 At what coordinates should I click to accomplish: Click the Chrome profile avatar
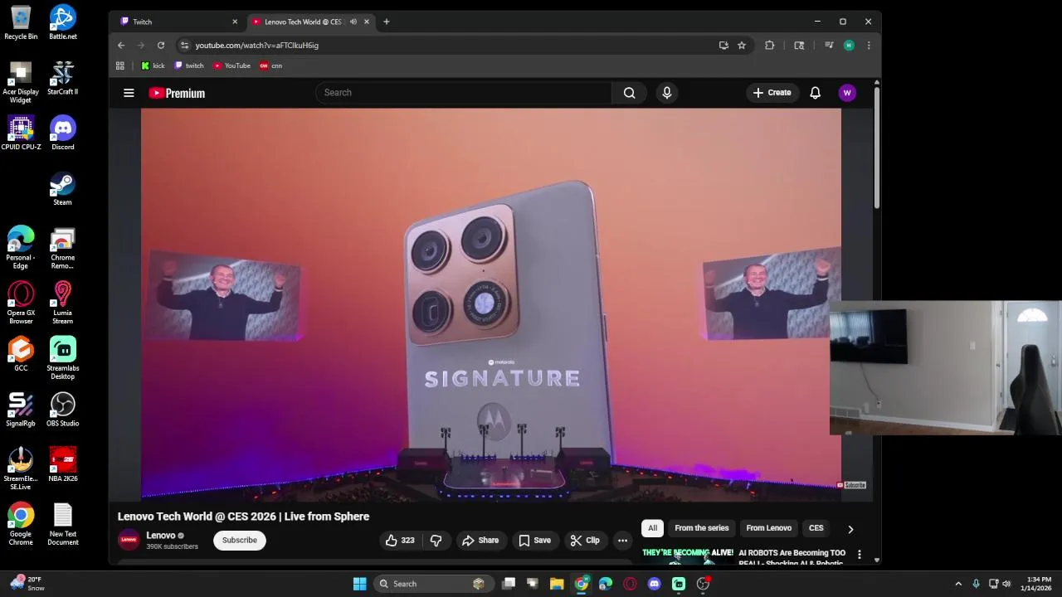click(x=849, y=45)
